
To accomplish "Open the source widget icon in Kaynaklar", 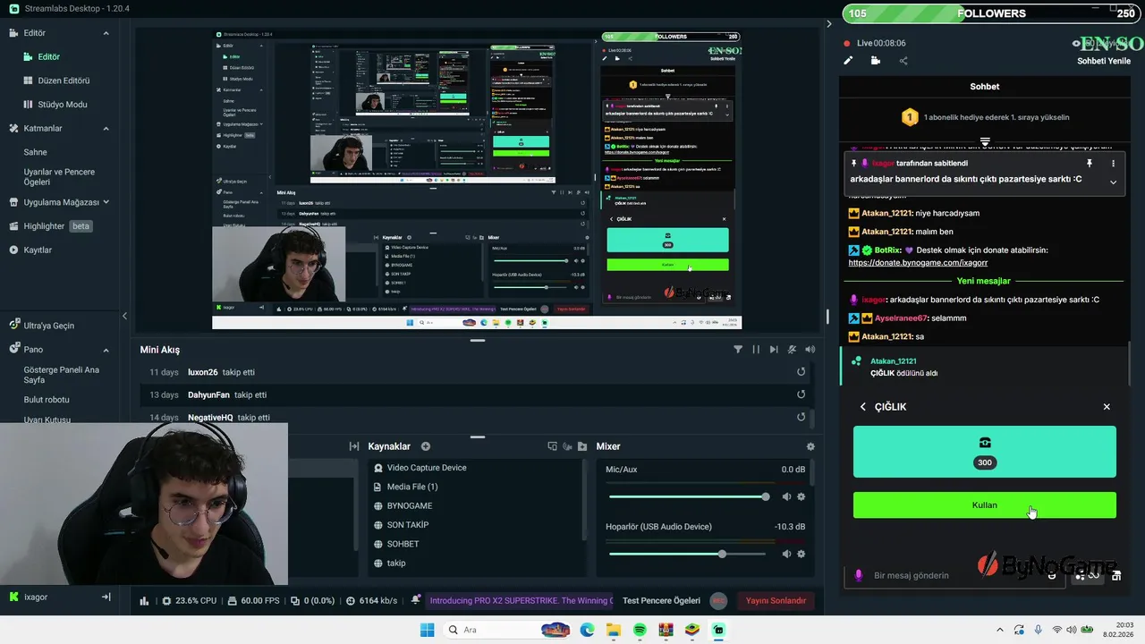I will [553, 446].
